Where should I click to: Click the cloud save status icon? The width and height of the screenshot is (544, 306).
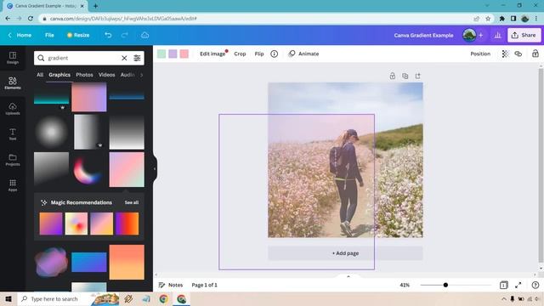144,35
